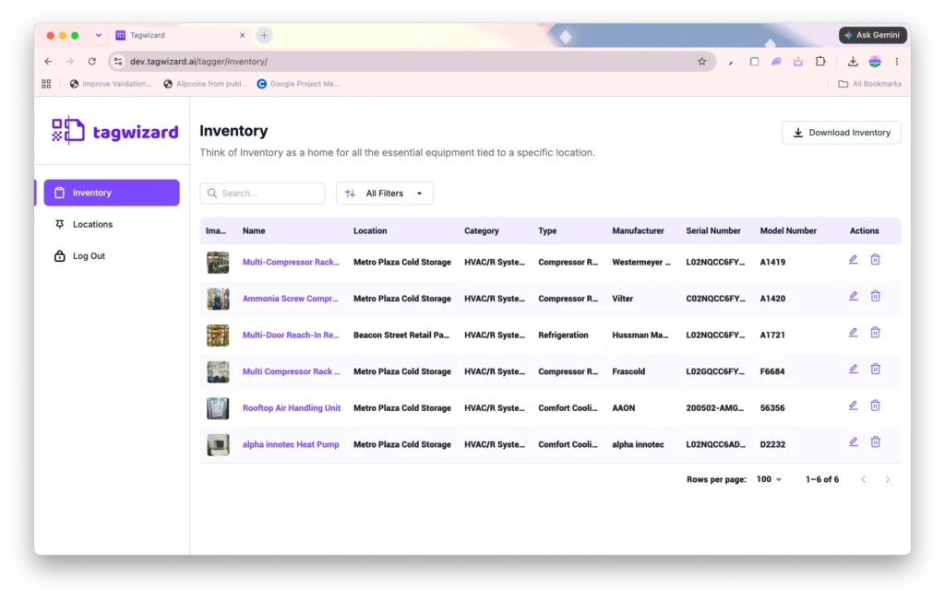Viewport: 945px width, 600px height.
Task: Switch to the Tagwizard browser tab
Action: coord(180,36)
